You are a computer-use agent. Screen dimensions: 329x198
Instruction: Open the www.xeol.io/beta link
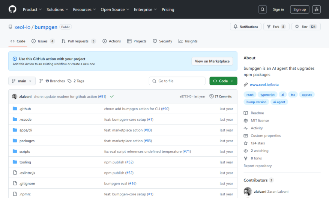(x=264, y=84)
